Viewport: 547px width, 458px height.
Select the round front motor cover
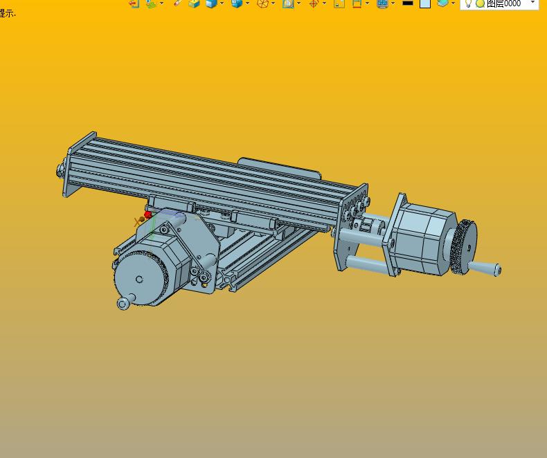point(140,279)
